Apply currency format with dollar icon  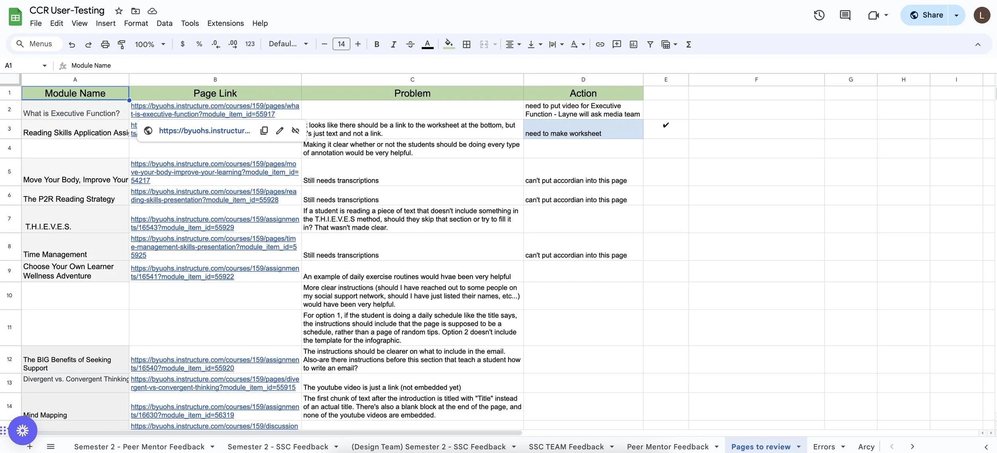coord(183,44)
